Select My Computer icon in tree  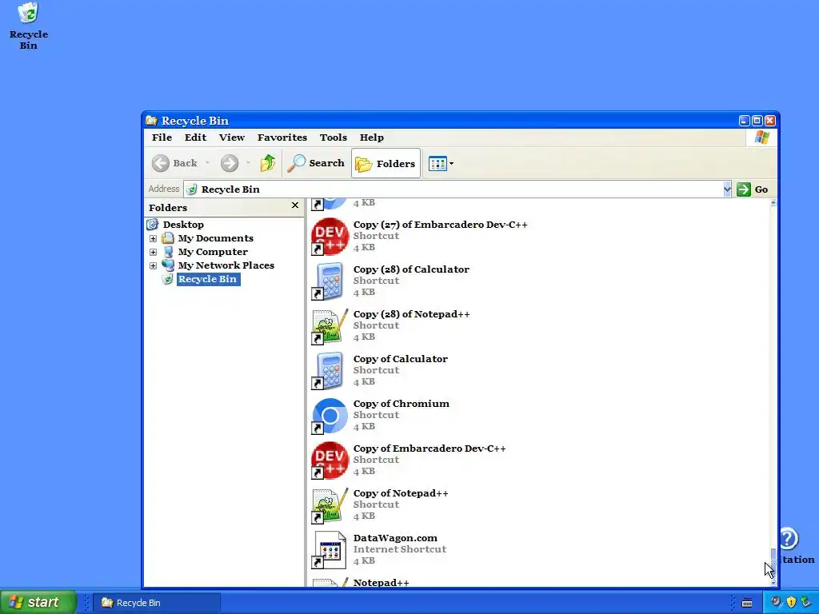[x=168, y=252]
